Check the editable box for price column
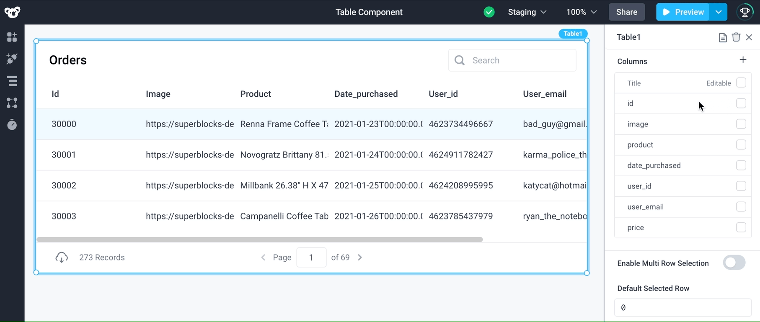The image size is (760, 322). (x=741, y=227)
